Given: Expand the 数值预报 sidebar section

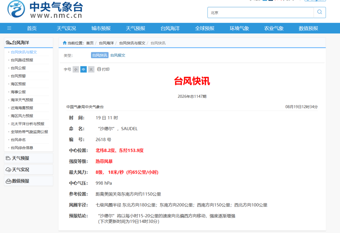Looking at the screenshot, I should pyautogui.click(x=28, y=181).
